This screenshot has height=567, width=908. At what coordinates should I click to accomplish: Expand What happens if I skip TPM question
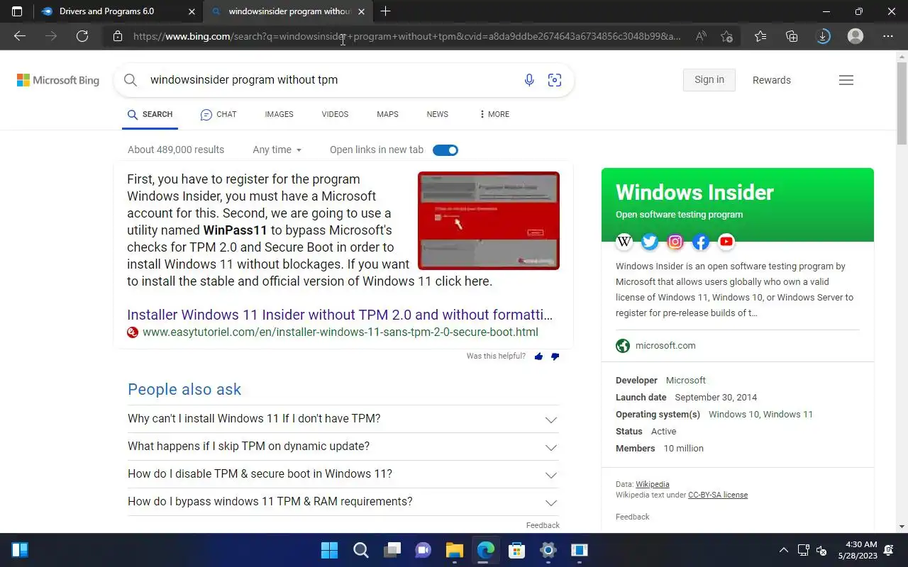(343, 447)
